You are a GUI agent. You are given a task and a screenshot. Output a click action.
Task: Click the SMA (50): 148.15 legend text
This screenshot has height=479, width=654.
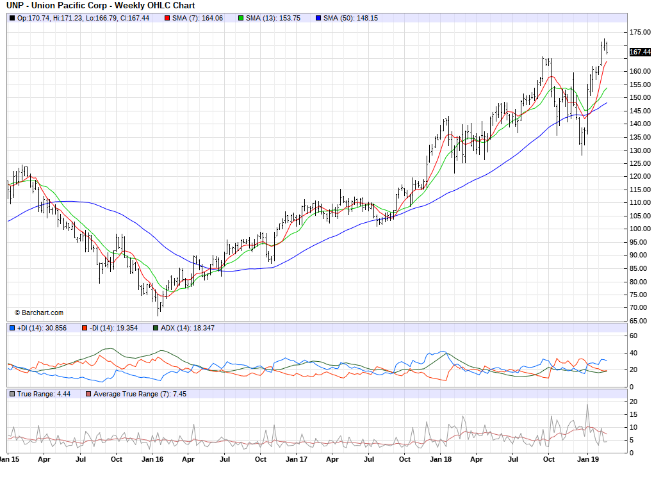tap(350, 18)
